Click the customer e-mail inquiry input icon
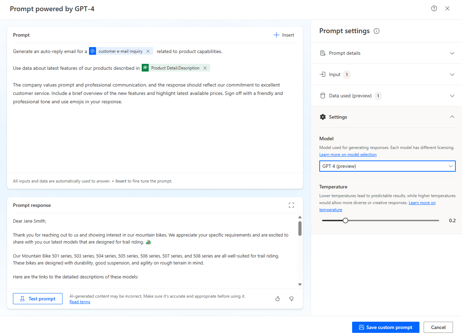 [92, 51]
